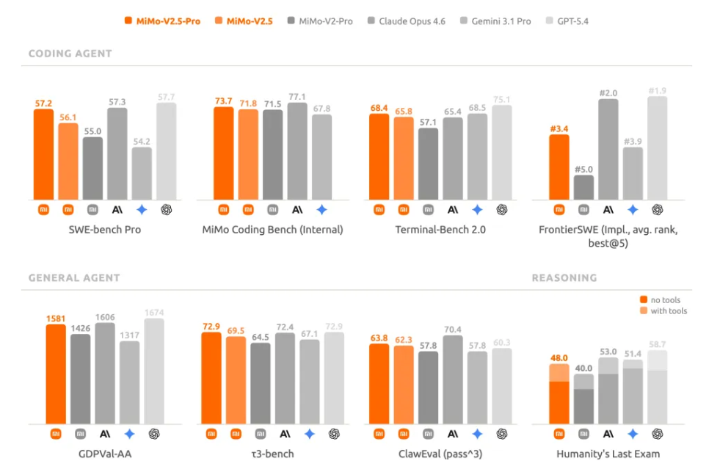
Task: Click the MiMo-V2.5-Pro legend color swatch
Action: click(128, 21)
